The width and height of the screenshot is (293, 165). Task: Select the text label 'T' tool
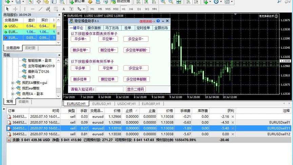(71, 9)
